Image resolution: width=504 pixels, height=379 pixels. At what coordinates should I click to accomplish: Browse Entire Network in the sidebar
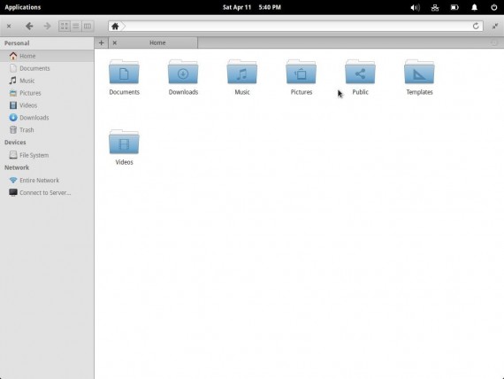coord(47,181)
